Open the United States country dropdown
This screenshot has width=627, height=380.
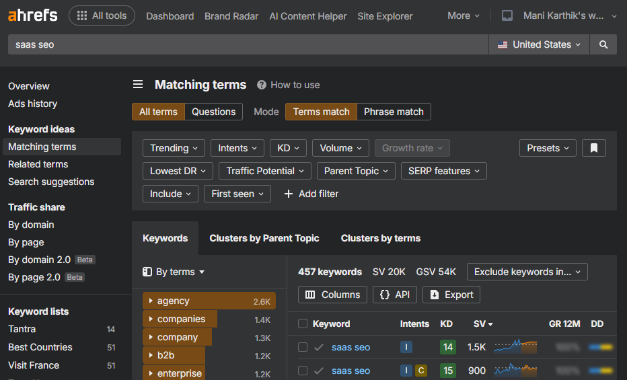539,44
